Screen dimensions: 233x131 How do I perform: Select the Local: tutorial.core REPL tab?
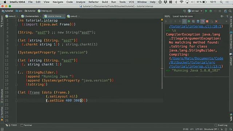point(183,16)
